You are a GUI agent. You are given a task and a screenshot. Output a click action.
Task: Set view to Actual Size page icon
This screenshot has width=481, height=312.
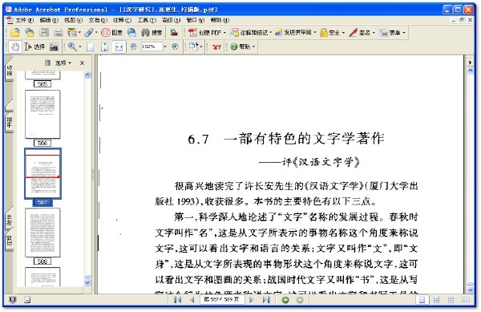[x=90, y=47]
